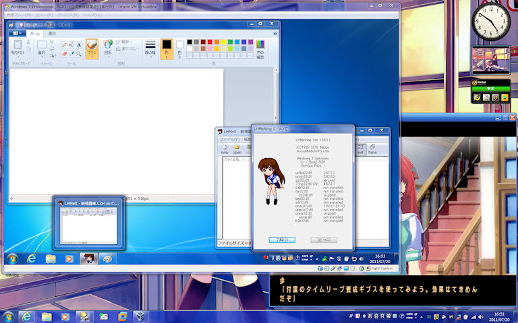Pick the purple color swatch
This screenshot has height=323, width=518.
250,42
